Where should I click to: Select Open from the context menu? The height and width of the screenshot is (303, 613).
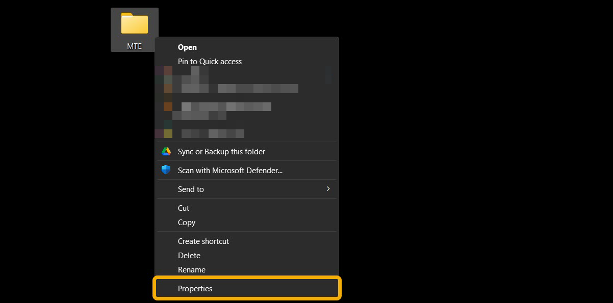(x=188, y=47)
